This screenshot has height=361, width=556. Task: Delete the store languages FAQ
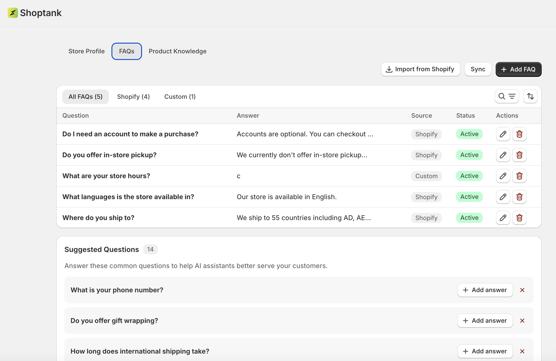click(519, 197)
